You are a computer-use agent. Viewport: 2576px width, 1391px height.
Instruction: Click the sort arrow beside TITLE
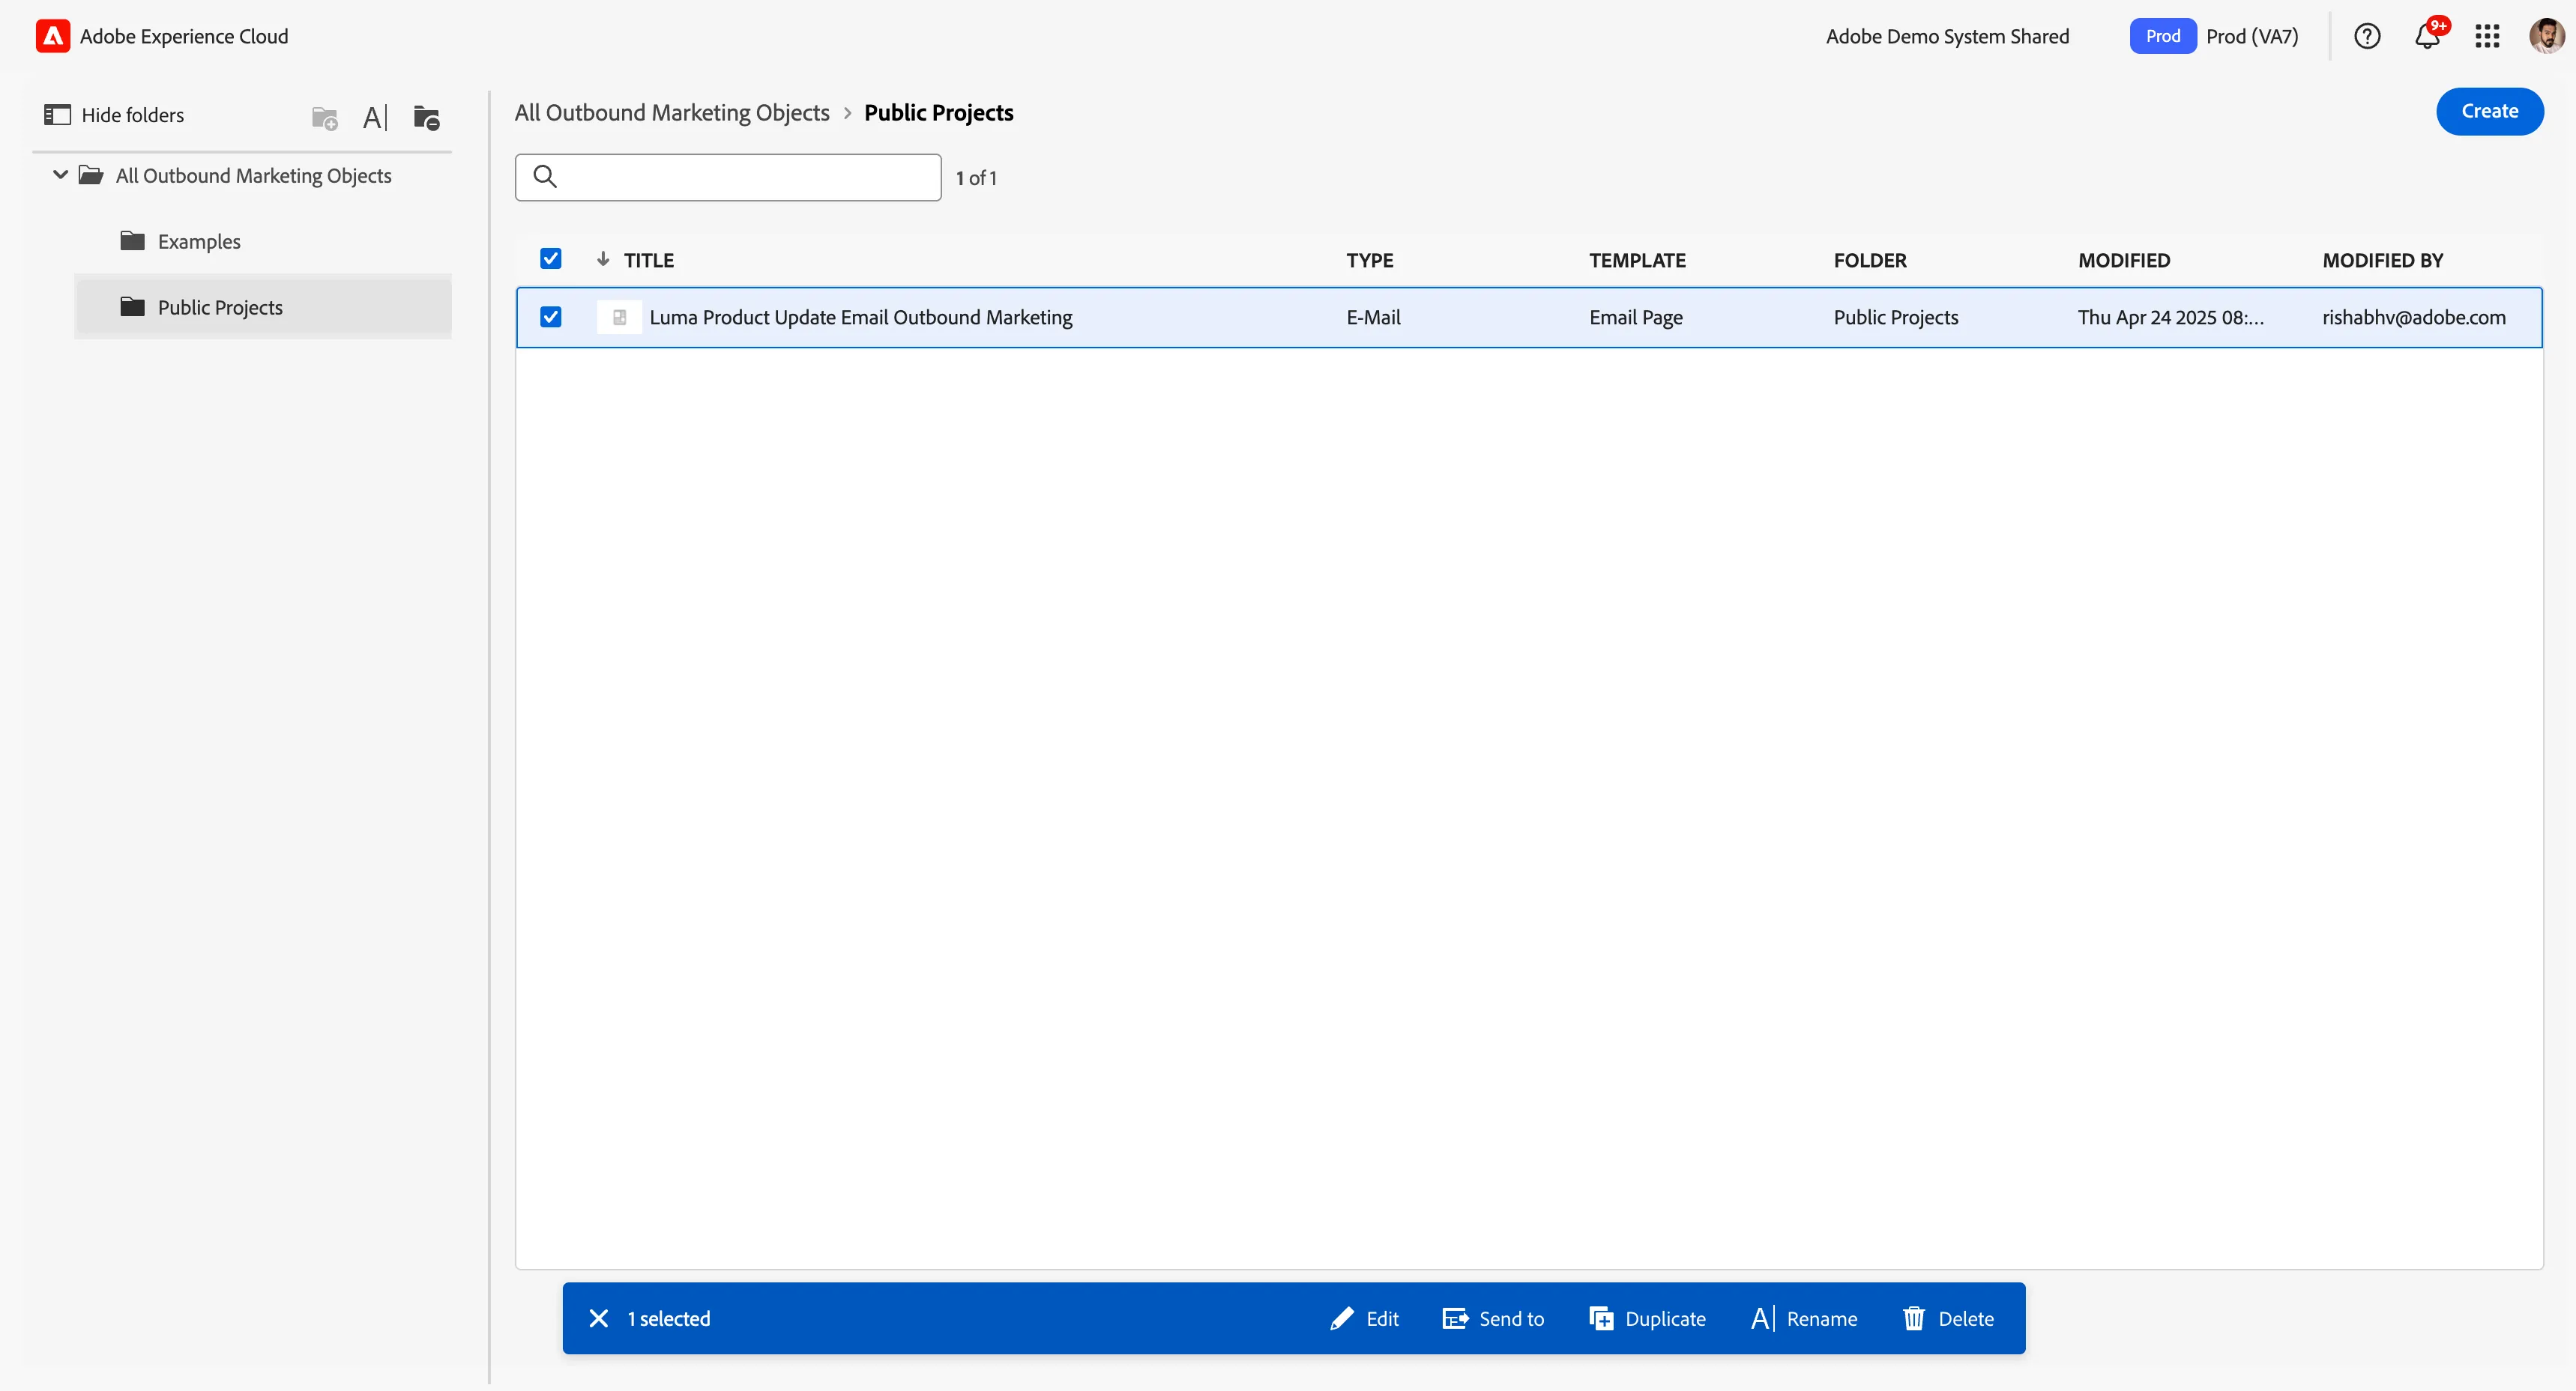point(603,259)
